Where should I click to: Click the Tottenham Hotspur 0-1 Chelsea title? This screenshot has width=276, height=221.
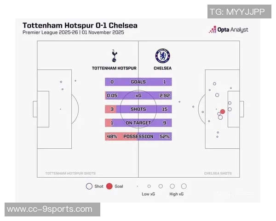click(x=80, y=25)
